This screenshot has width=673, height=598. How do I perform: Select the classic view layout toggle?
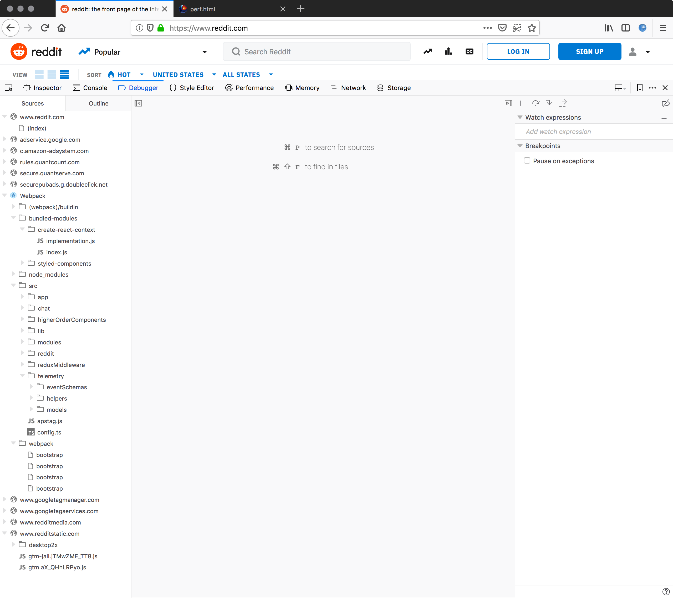point(52,75)
